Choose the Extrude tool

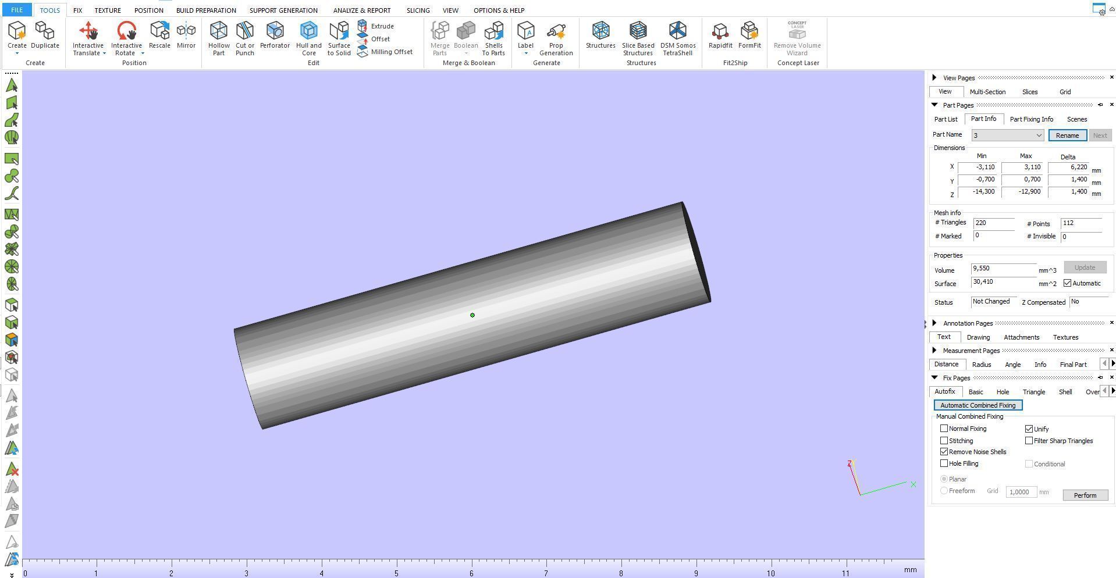(x=376, y=26)
